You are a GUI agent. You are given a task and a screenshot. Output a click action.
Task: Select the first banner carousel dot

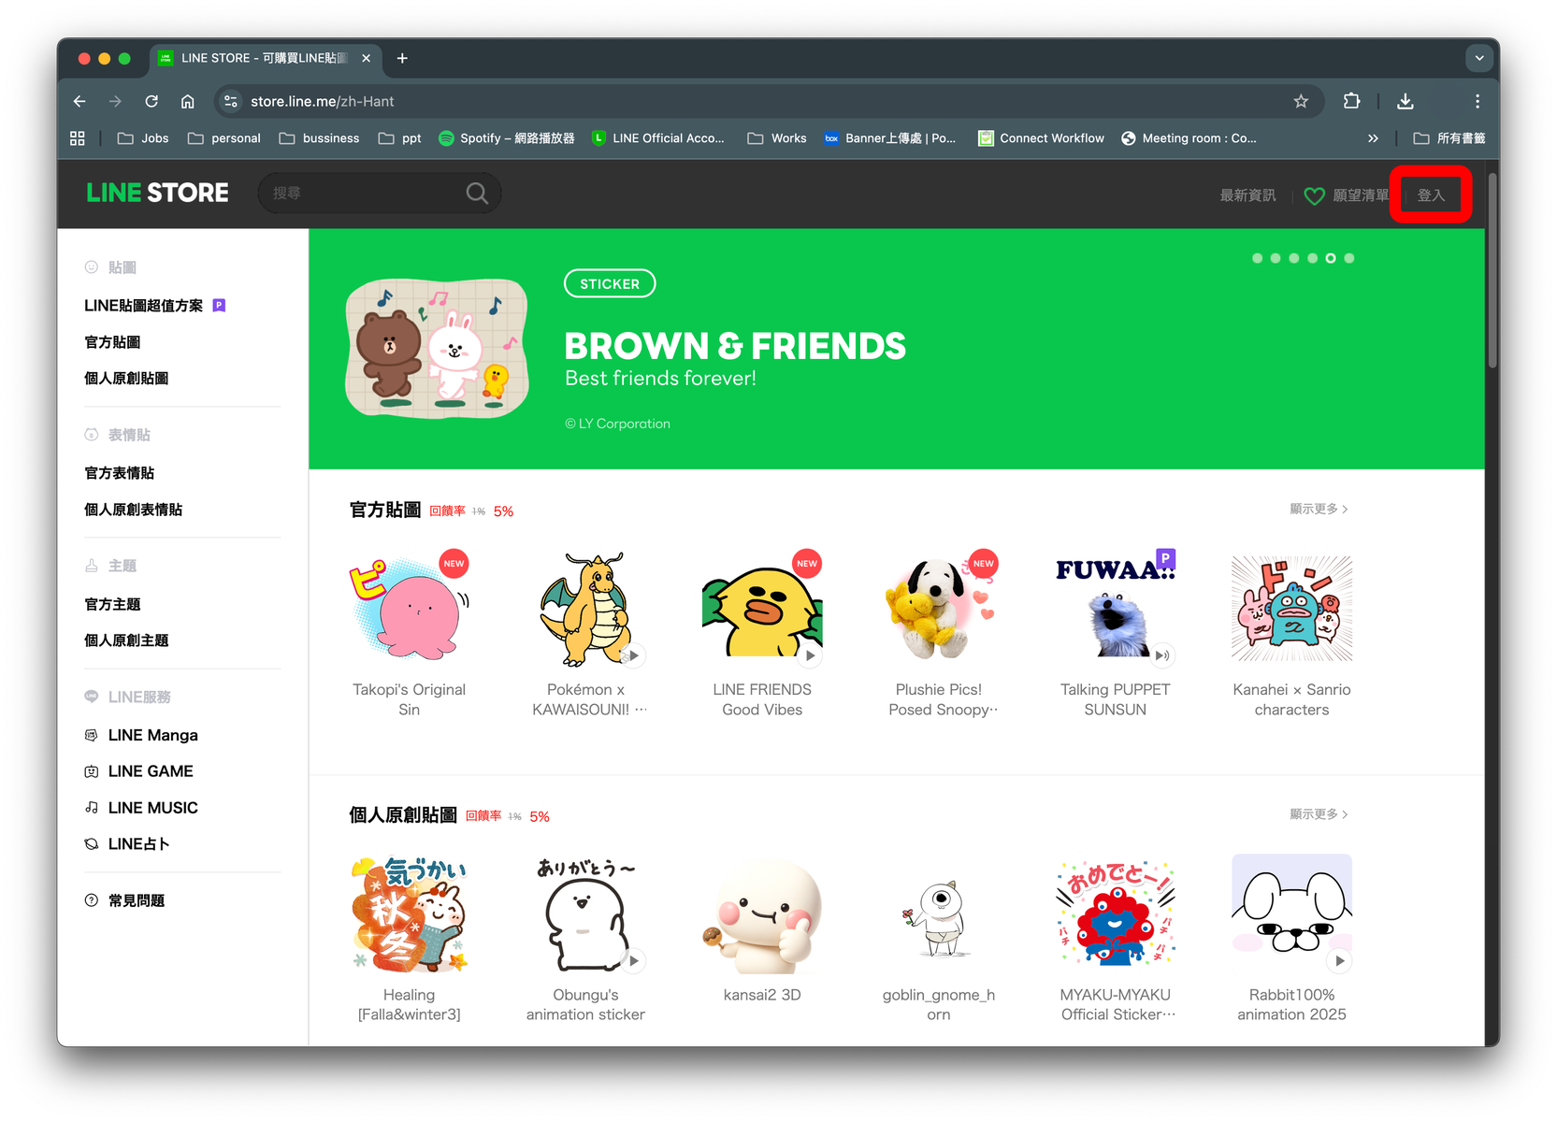[x=1257, y=258]
